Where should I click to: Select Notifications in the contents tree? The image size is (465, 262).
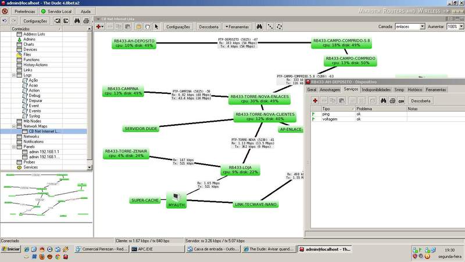click(34, 141)
